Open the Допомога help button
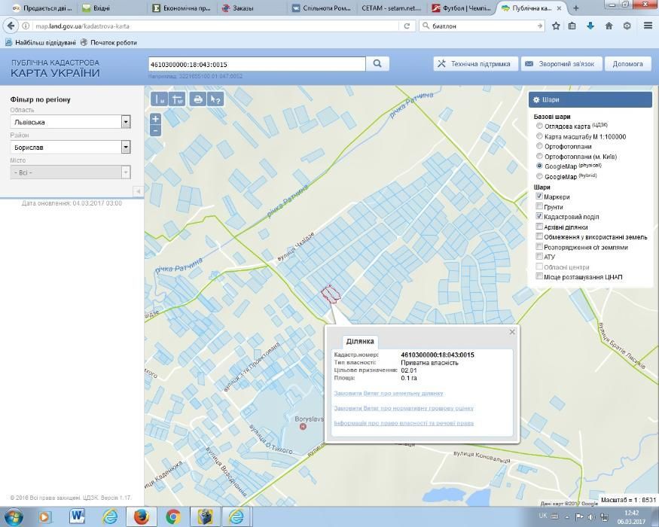The width and height of the screenshot is (659, 527). pyautogui.click(x=628, y=64)
